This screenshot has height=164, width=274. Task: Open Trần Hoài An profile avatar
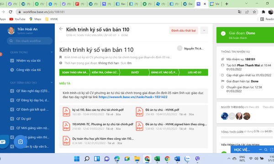coord(11,31)
